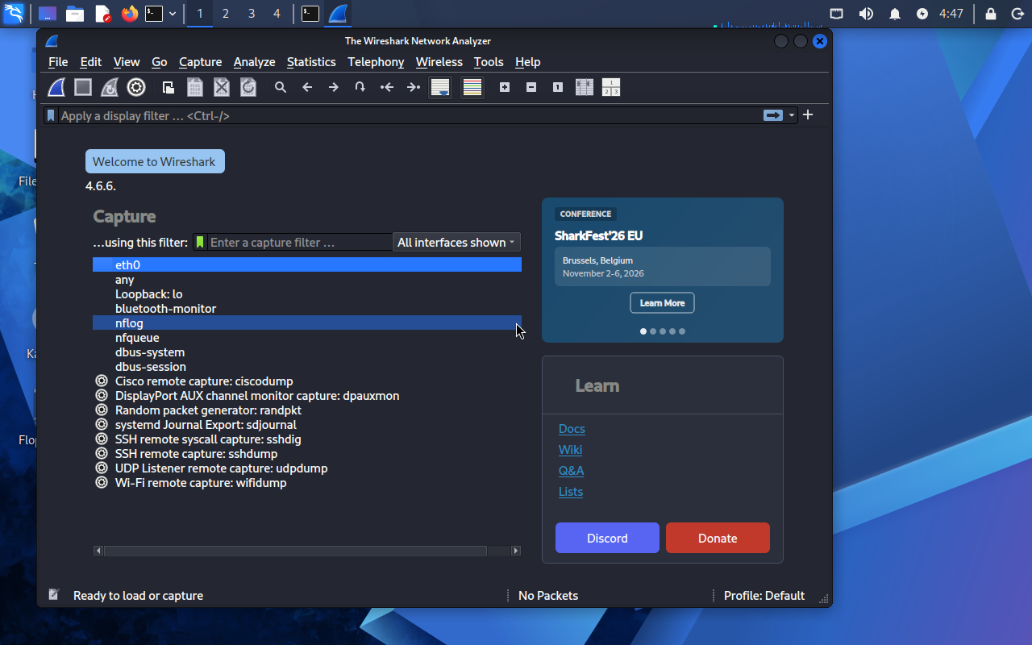Open the Q&A link
The image size is (1032, 645).
[x=571, y=471]
